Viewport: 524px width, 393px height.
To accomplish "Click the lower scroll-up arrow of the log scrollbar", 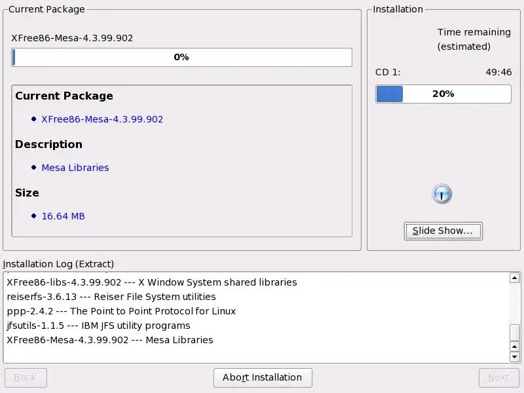I will tap(514, 346).
